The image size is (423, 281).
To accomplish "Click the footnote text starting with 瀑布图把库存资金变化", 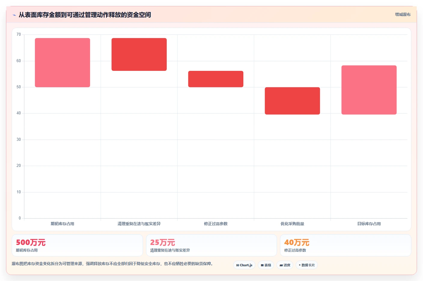I will pyautogui.click(x=112, y=264).
